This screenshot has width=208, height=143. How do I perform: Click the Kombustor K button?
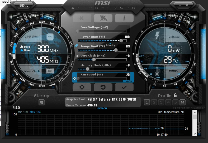click(82, 18)
